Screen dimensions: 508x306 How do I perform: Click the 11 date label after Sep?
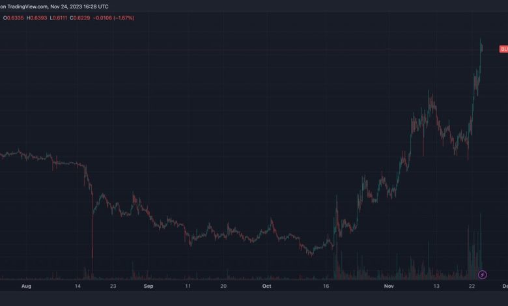point(188,286)
